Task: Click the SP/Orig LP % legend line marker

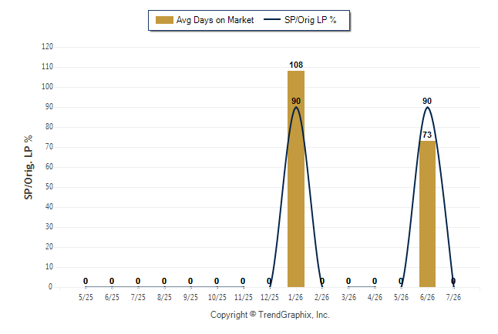Action: coord(272,20)
